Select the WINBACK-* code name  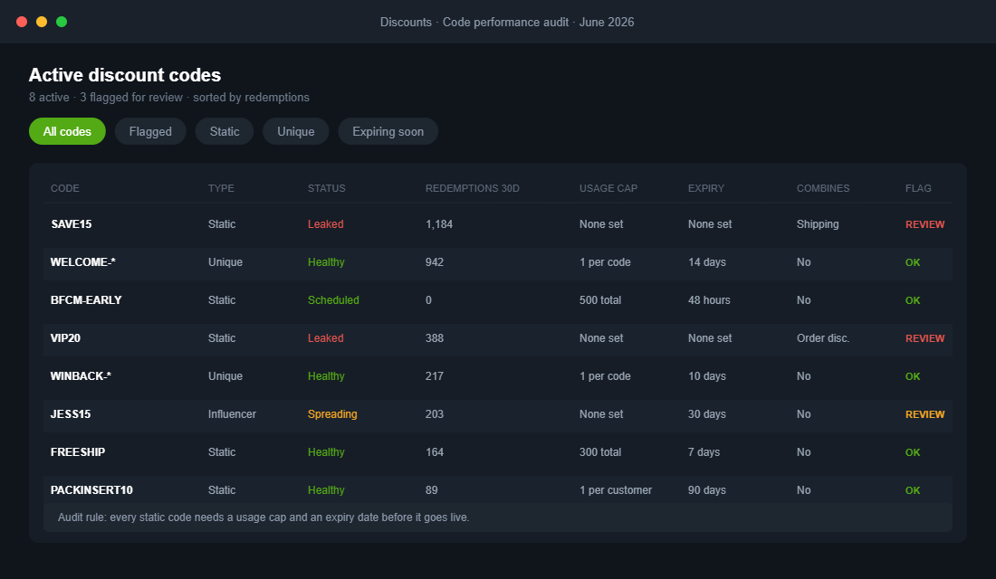pyautogui.click(x=81, y=376)
